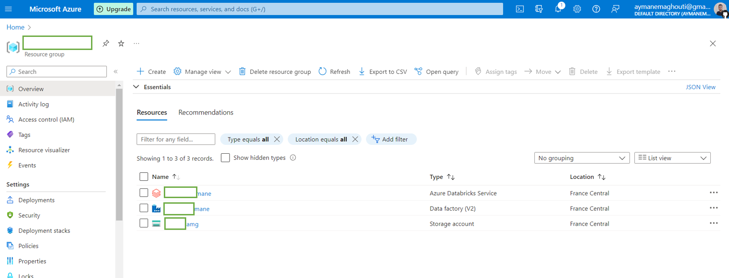729x278 pixels.
Task: Open the Help question mark icon
Action: click(x=596, y=9)
